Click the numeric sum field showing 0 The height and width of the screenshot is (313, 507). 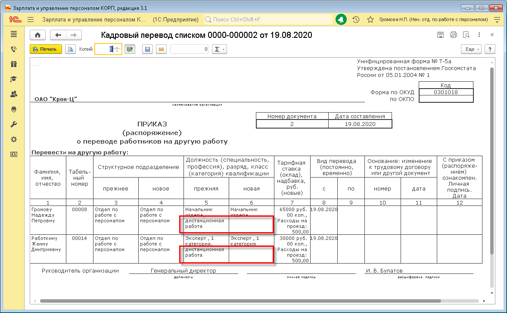pos(189,49)
